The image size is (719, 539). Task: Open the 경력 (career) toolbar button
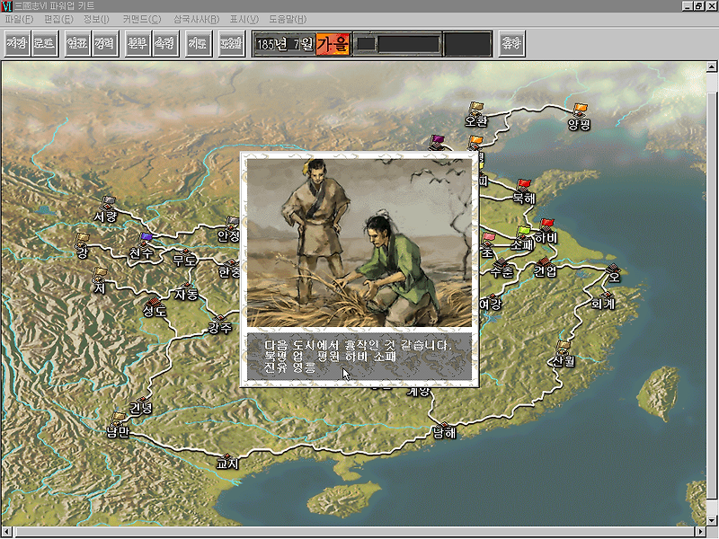pos(105,43)
